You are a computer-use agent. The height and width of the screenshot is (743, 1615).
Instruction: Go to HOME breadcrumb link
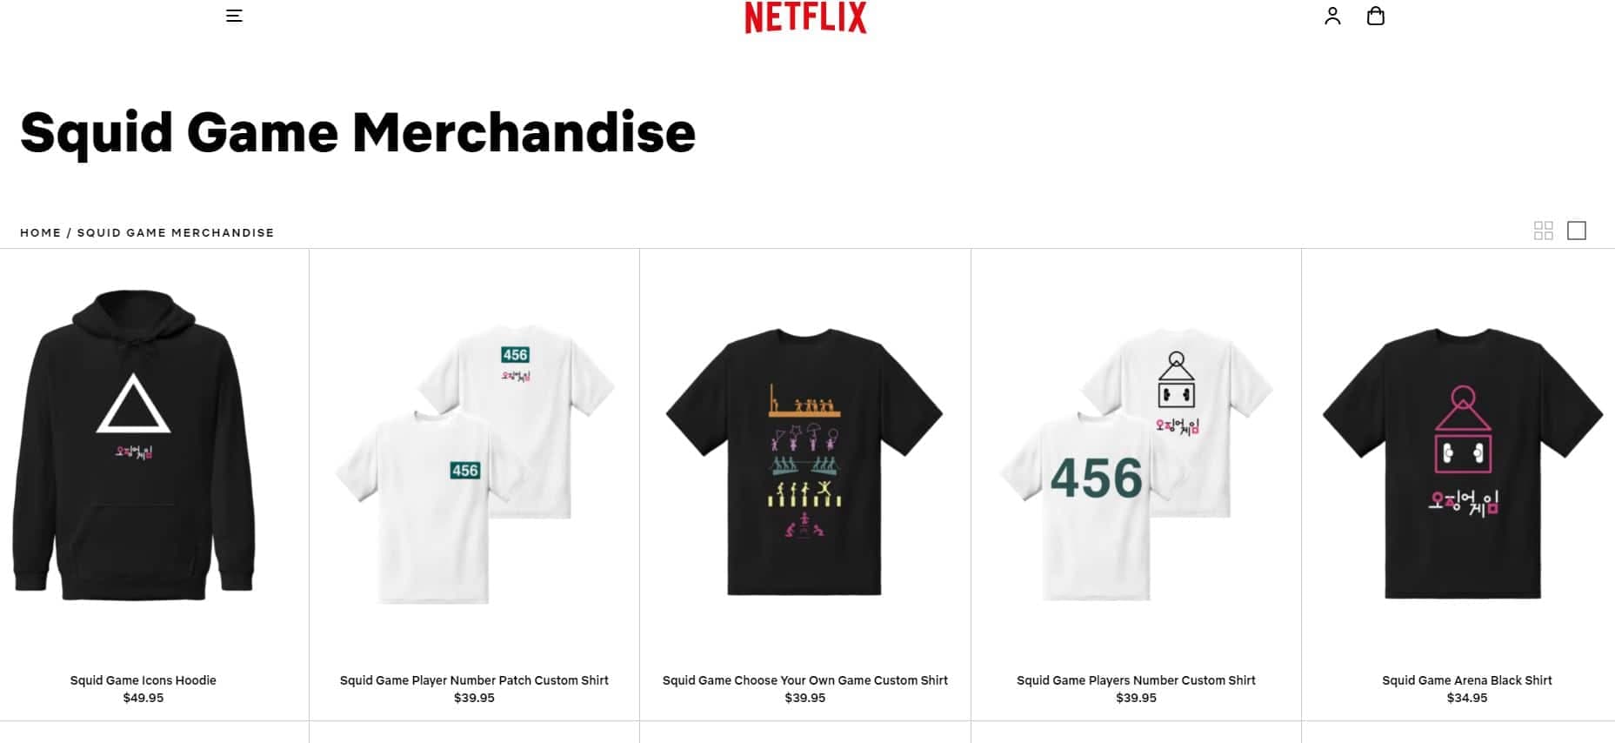point(41,232)
